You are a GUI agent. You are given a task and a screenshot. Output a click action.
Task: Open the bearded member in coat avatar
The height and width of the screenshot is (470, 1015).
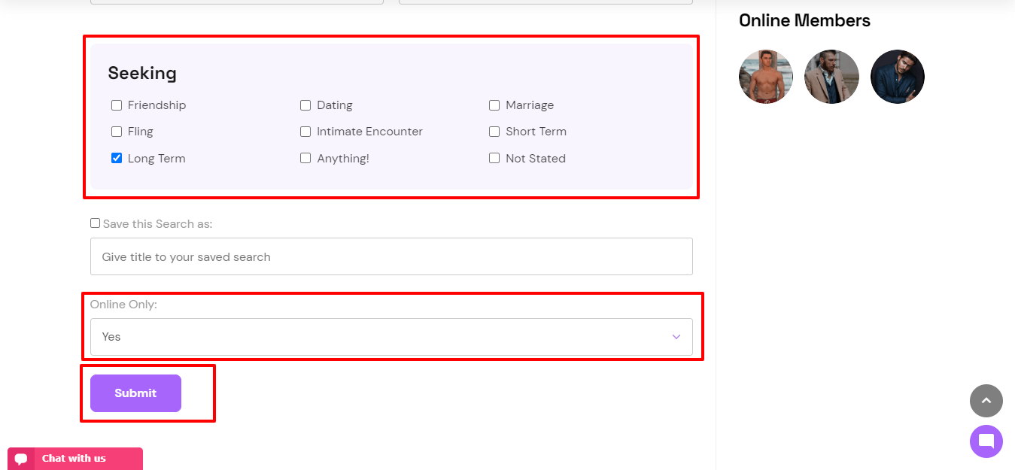[x=831, y=77]
